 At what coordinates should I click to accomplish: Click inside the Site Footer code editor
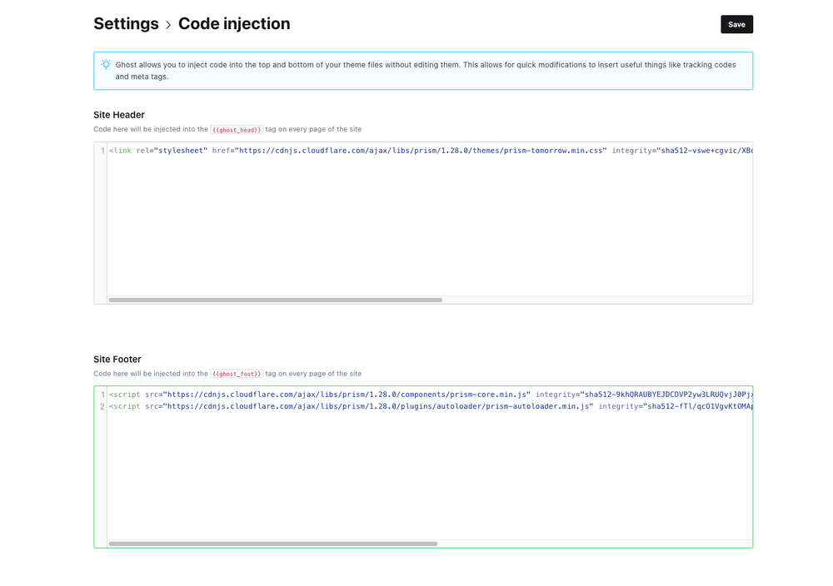coord(416,474)
